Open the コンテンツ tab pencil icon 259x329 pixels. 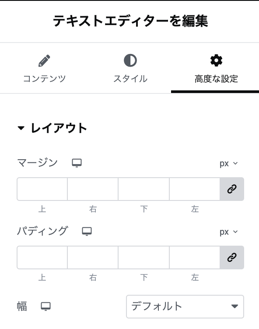[x=44, y=61]
